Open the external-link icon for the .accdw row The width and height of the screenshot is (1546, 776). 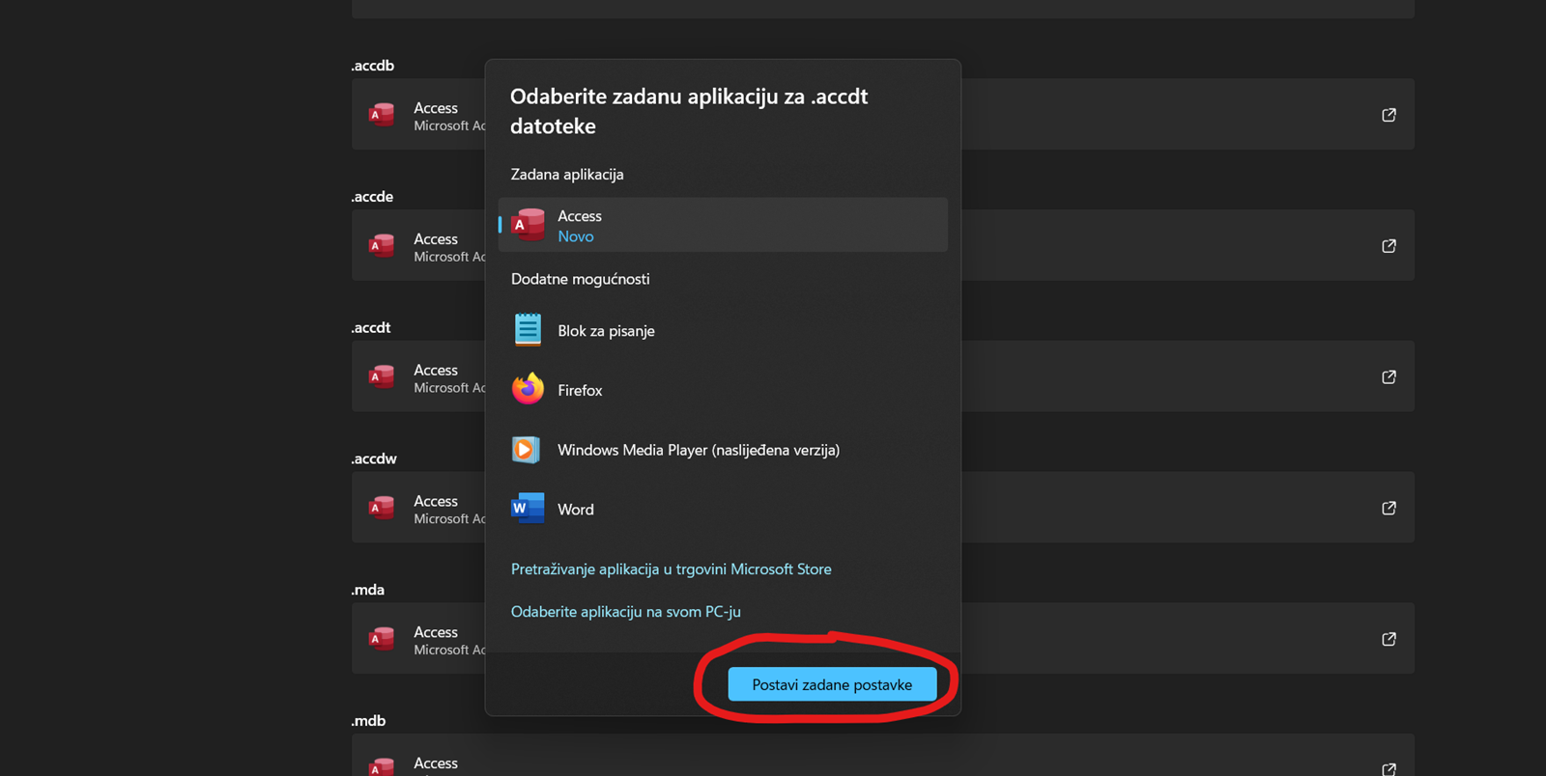1389,508
